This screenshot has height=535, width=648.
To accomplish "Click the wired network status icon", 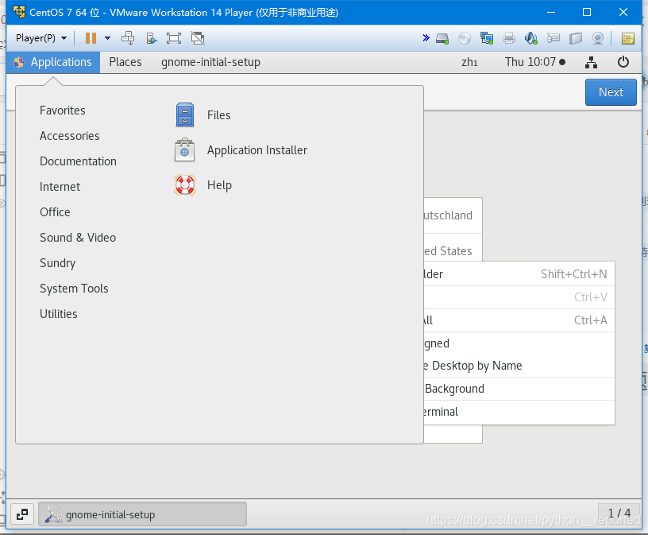I will 591,63.
